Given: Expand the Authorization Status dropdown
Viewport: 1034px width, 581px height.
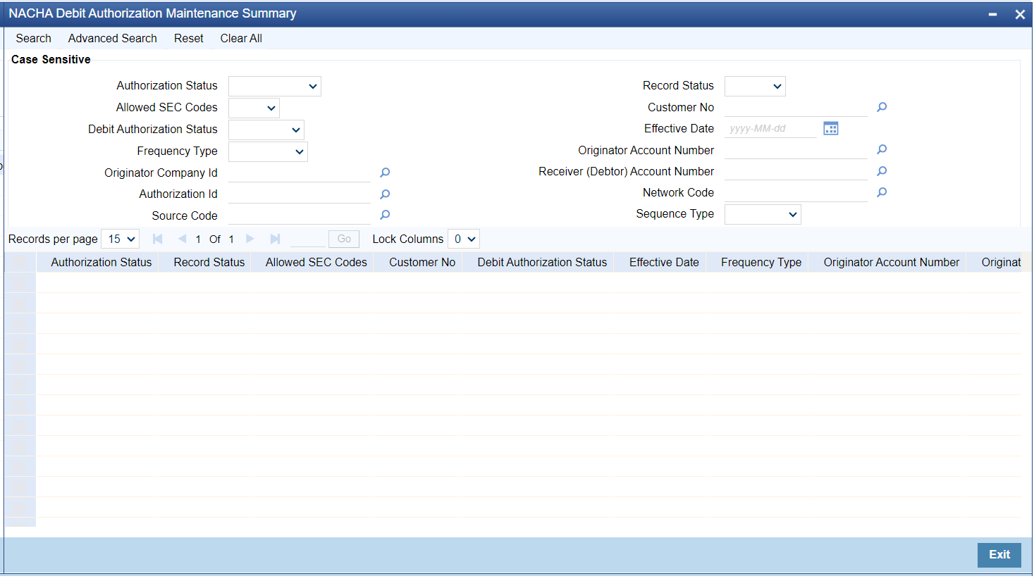Looking at the screenshot, I should [275, 86].
